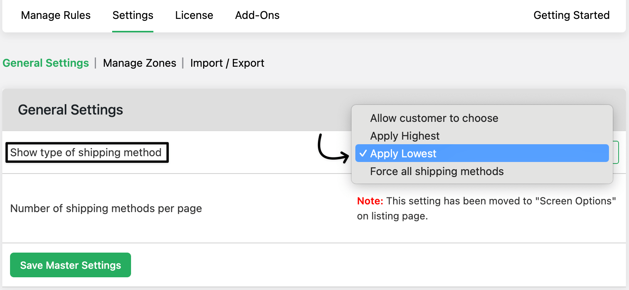Click the Save Master Settings button
629x290 pixels.
71,265
